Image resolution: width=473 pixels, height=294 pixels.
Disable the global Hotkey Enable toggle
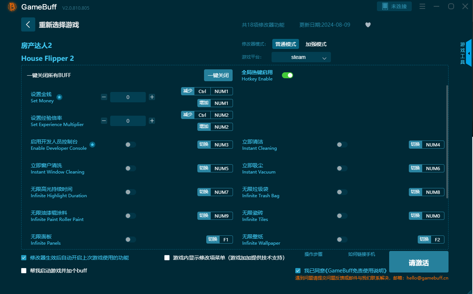click(x=287, y=75)
